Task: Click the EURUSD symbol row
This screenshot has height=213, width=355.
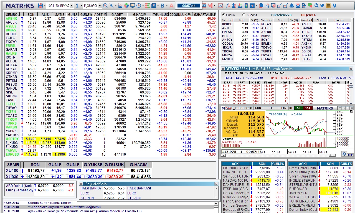Action: pyautogui.click(x=110, y=154)
